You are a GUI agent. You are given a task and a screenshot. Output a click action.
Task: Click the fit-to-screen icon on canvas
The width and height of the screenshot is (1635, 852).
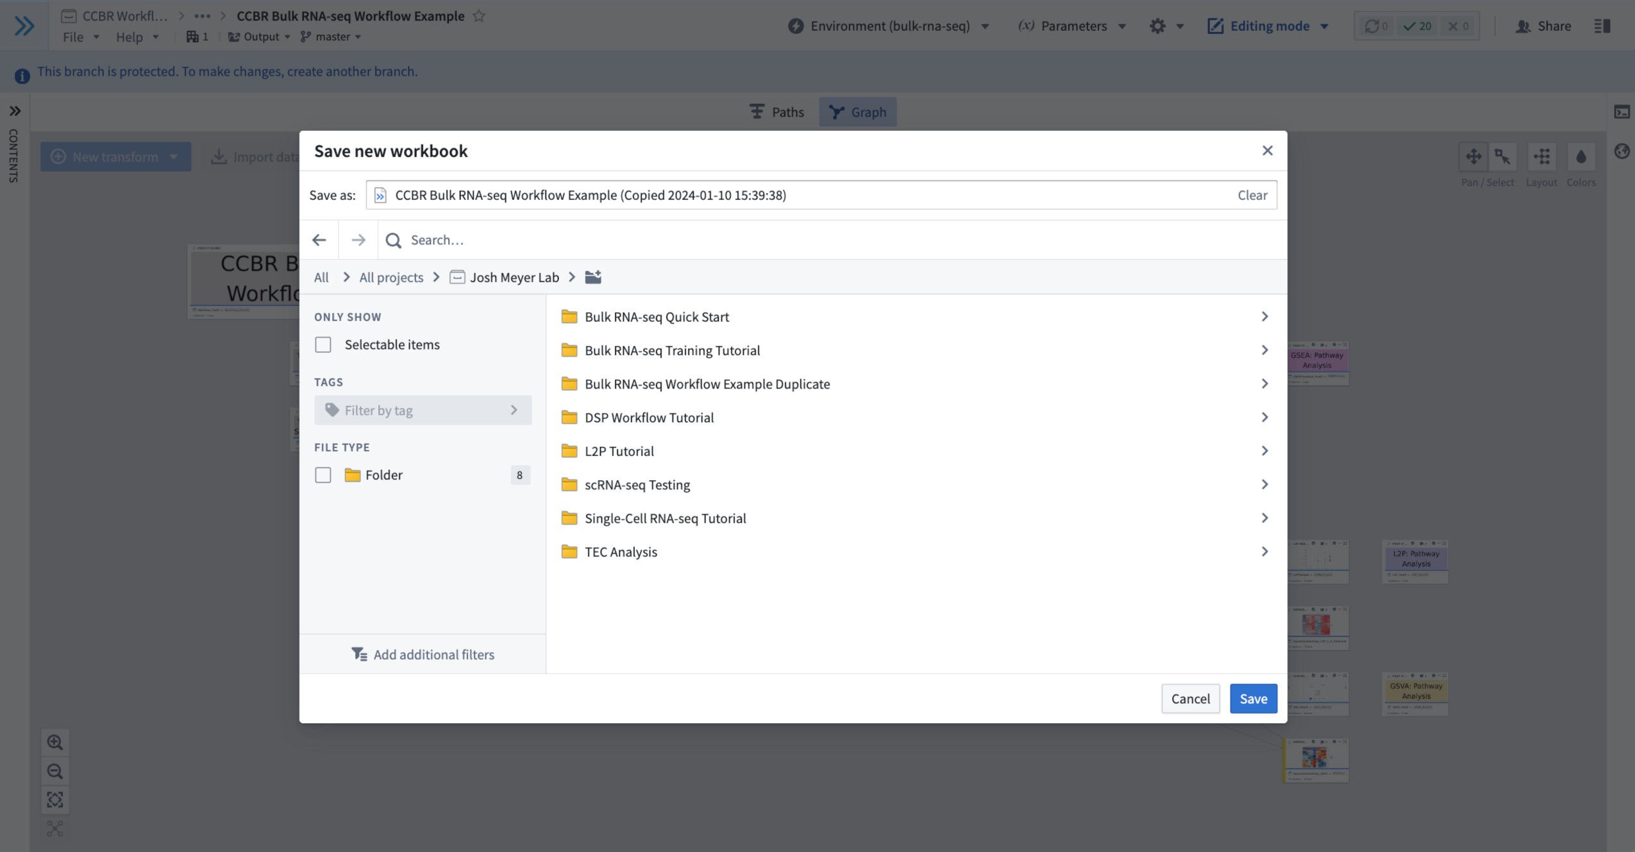coord(55,800)
